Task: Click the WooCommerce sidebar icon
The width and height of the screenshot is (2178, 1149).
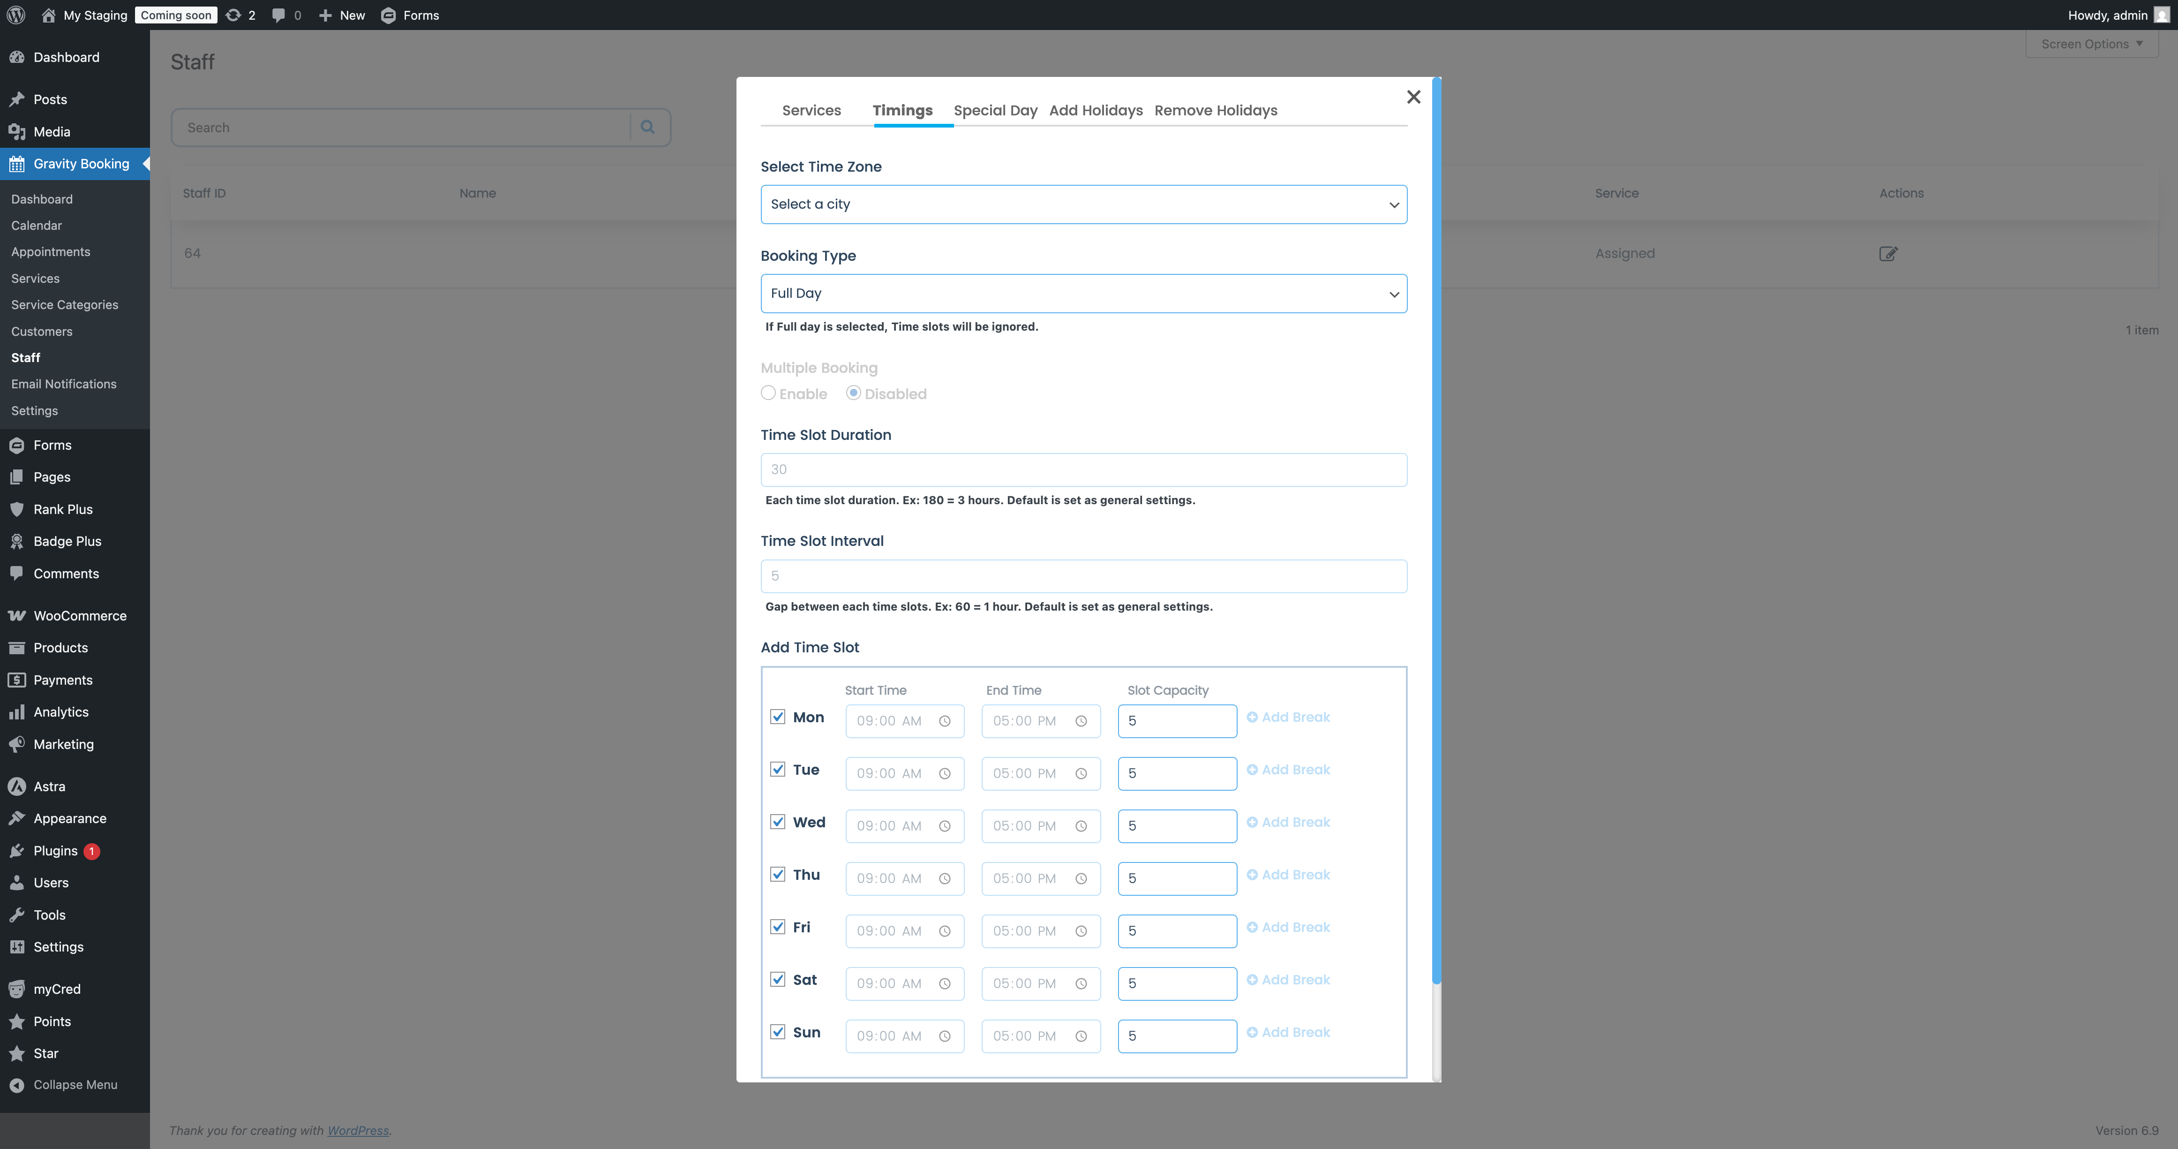Action: pos(17,615)
